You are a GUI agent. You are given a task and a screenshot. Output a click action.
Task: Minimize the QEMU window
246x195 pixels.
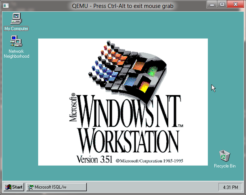tap(212, 4)
